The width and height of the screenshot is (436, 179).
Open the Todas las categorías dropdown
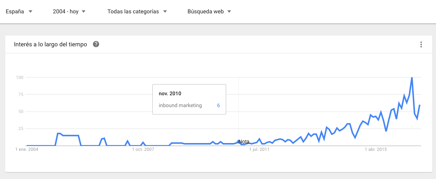click(137, 12)
